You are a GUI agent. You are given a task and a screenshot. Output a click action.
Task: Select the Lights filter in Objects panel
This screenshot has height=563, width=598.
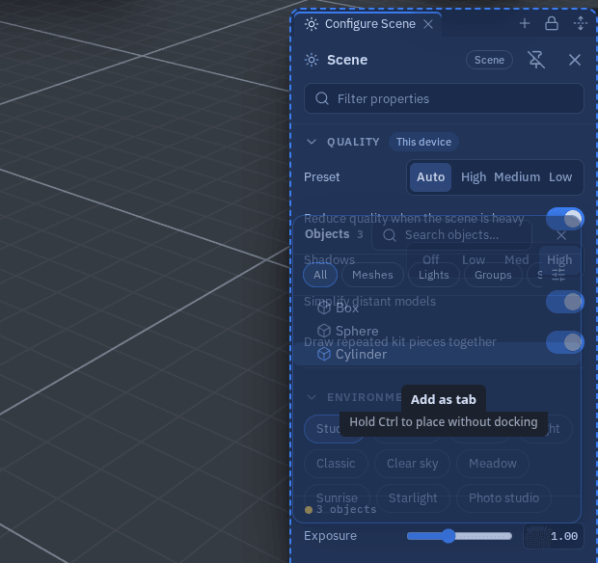pyautogui.click(x=434, y=275)
